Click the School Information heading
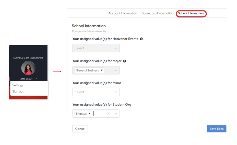Screen dimensions: 237x145 tap(89, 26)
